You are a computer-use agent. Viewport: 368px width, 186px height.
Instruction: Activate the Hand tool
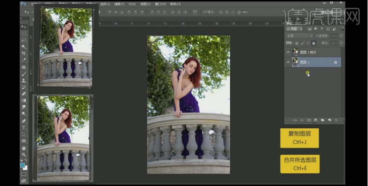(x=24, y=148)
